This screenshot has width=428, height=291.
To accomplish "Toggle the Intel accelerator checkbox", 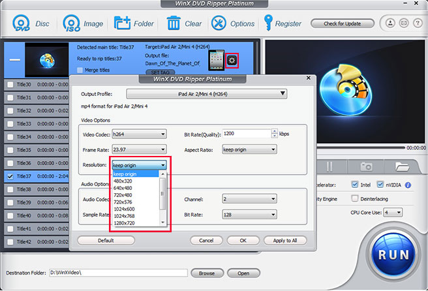I will [x=354, y=185].
